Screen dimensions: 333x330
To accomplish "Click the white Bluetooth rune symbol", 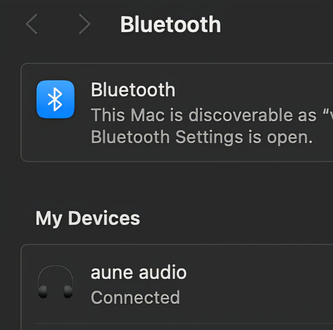I will [x=55, y=99].
